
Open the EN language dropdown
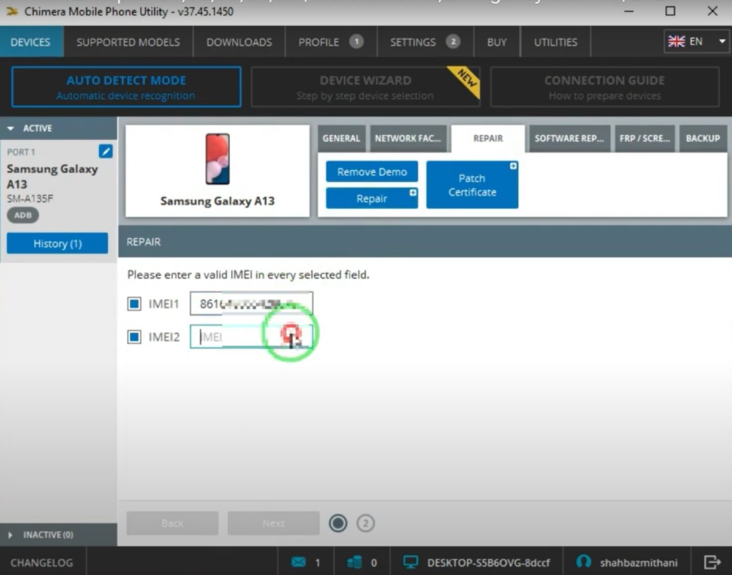click(696, 42)
